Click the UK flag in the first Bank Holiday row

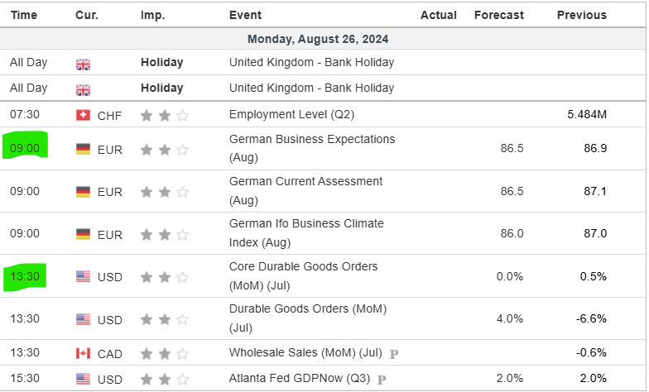coord(83,63)
